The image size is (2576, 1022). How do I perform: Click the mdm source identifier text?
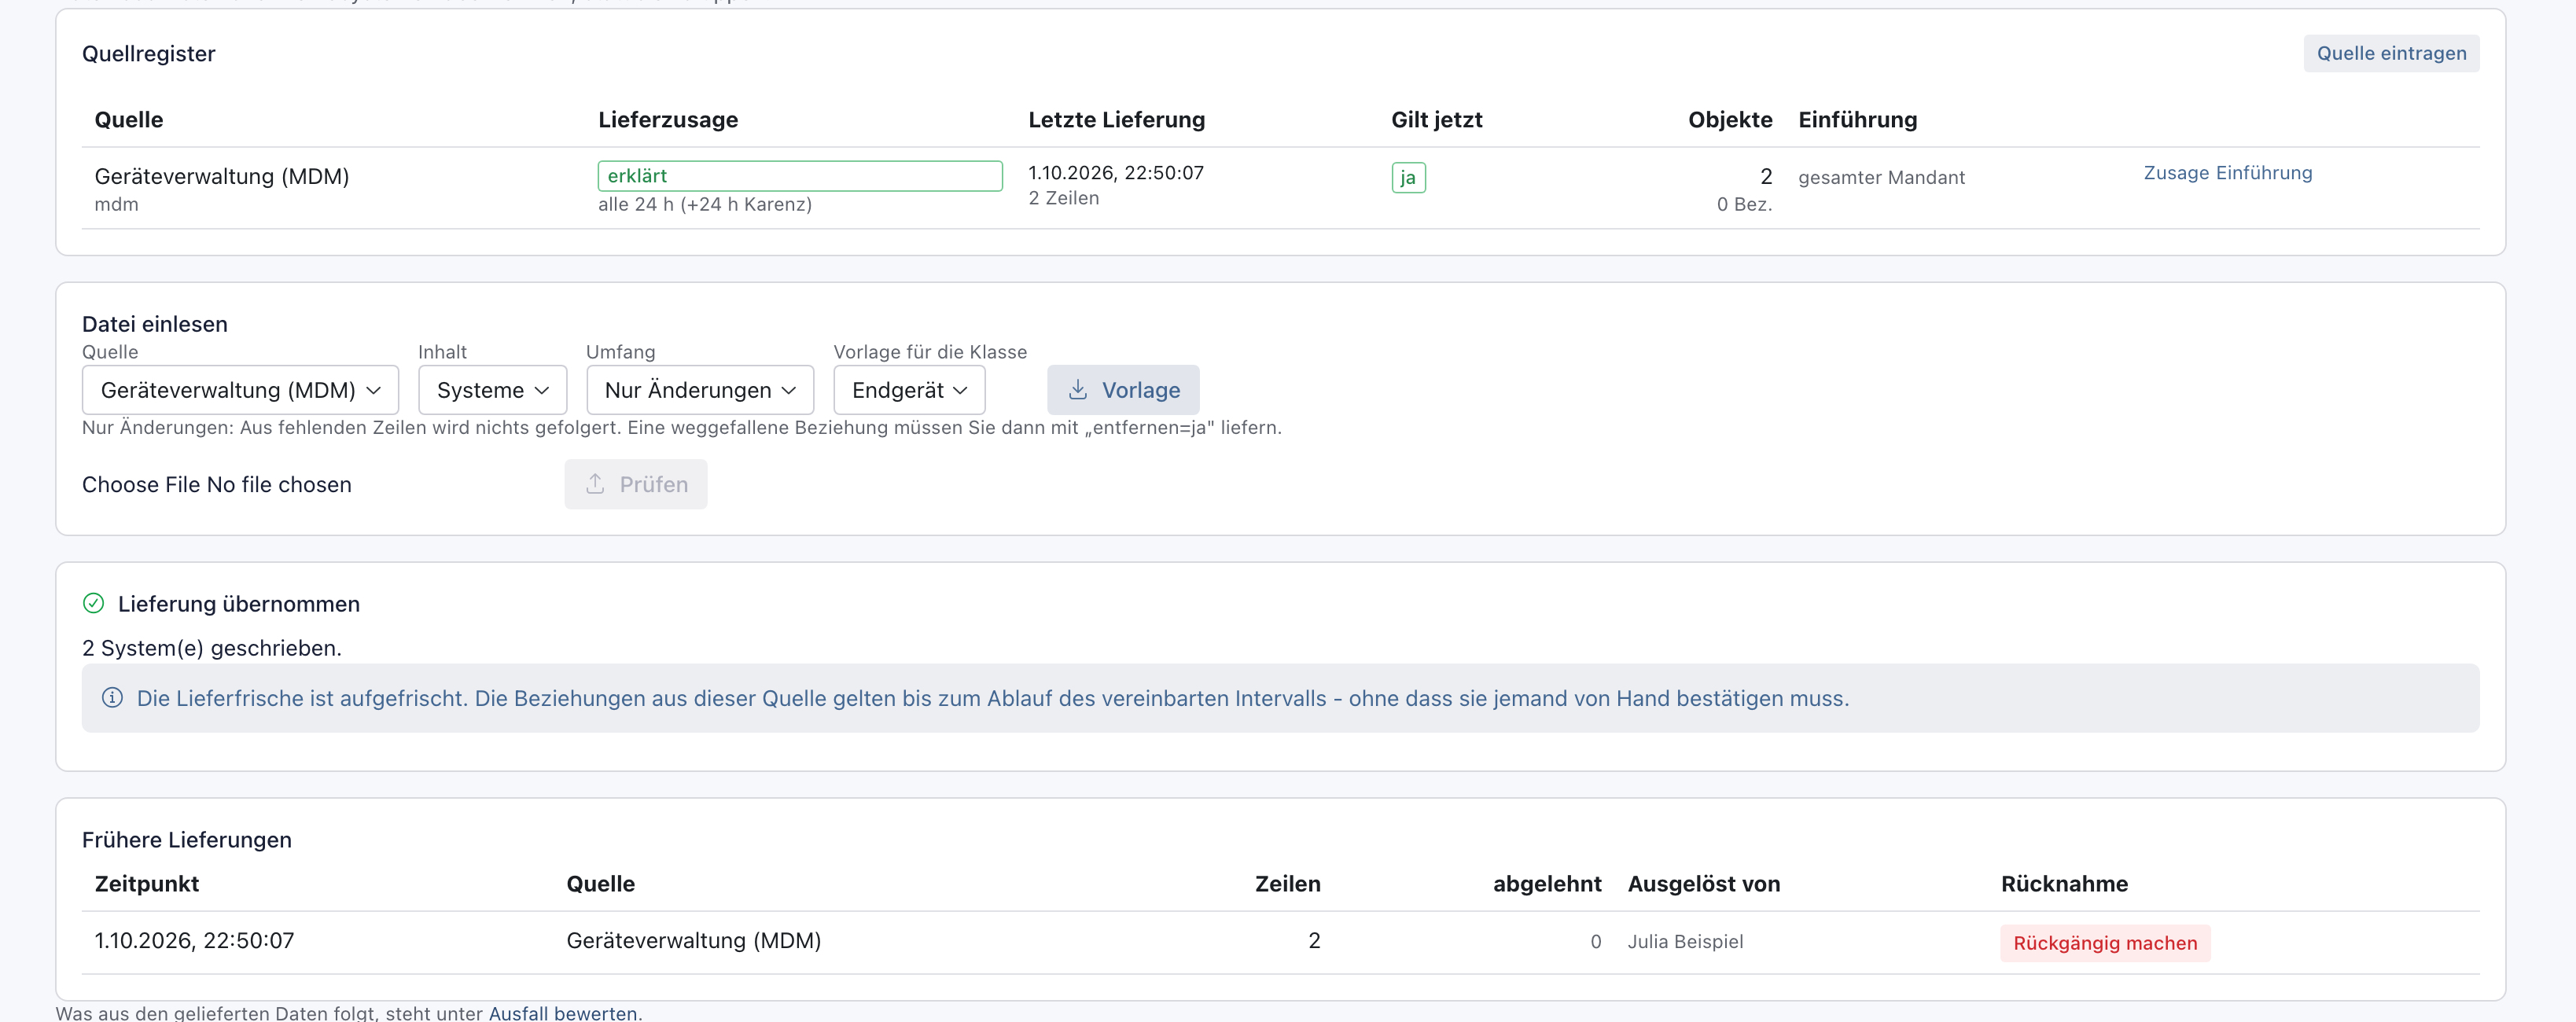(116, 204)
